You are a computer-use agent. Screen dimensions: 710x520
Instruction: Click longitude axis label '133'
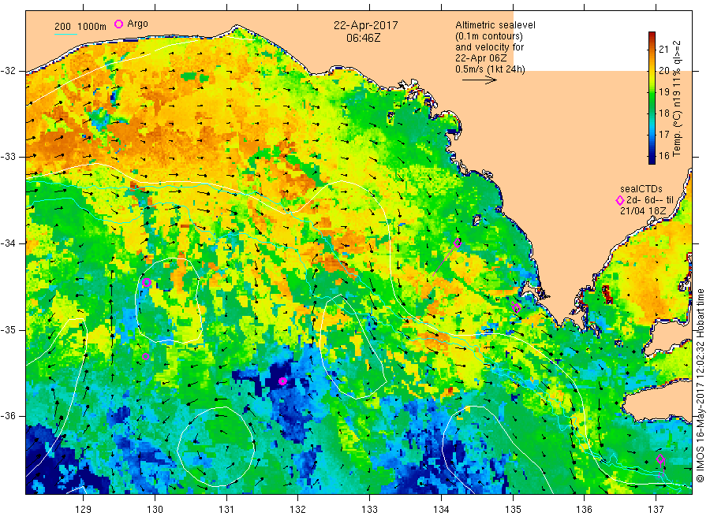point(369,510)
